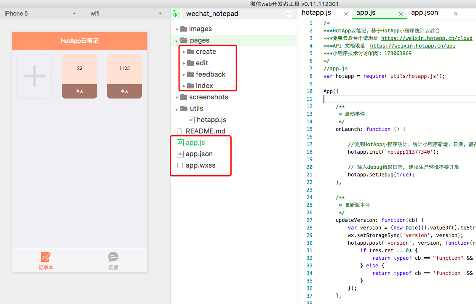Close the hotapp.js editor tab

tap(346, 14)
